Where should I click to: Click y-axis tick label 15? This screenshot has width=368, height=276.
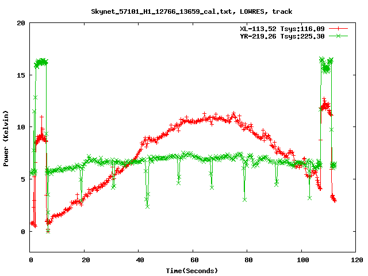pyautogui.click(x=21, y=75)
